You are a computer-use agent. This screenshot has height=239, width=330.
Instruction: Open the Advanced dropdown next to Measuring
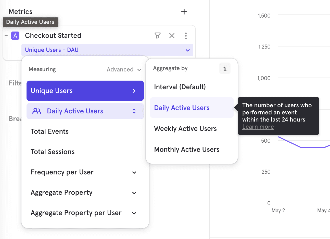(124, 69)
